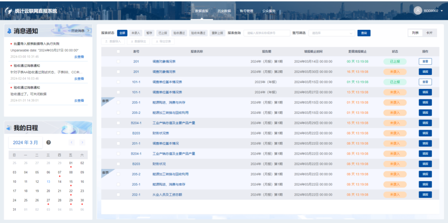This screenshot has height=223, width=448.
Task: Click the help question mark beside 2024年3月
Action: point(49,142)
